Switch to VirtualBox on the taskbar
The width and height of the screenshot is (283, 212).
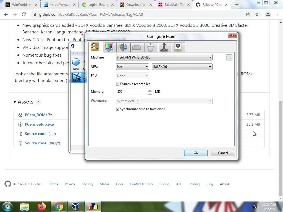pos(75,206)
